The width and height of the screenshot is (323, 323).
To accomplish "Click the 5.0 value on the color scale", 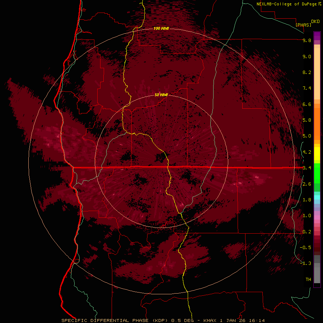I will pos(307,136).
